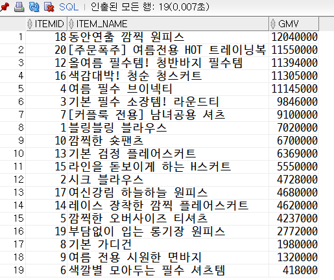Select row number 19 header
This screenshot has height=280, width=334.
click(13, 270)
